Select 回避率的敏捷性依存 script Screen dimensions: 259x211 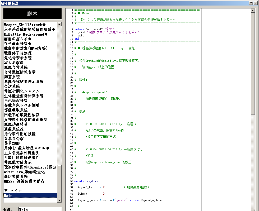(30, 115)
